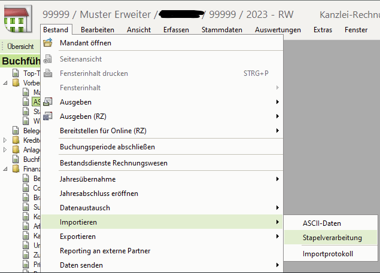The height and width of the screenshot is (273, 380).
Task: Select the highlighted AS tree item
Action: [x=37, y=102]
